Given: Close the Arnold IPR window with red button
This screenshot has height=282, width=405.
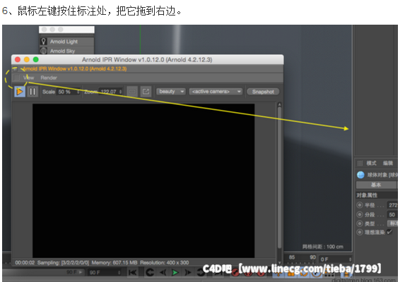Looking at the screenshot, I should click(x=18, y=59).
